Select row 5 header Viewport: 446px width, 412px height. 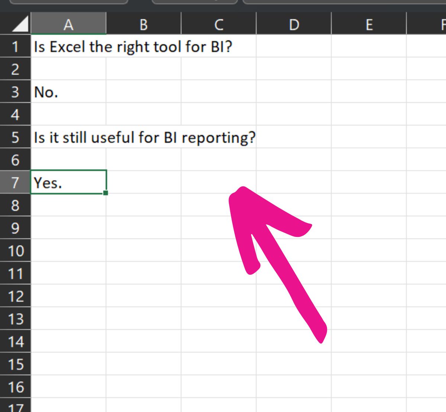(x=15, y=137)
